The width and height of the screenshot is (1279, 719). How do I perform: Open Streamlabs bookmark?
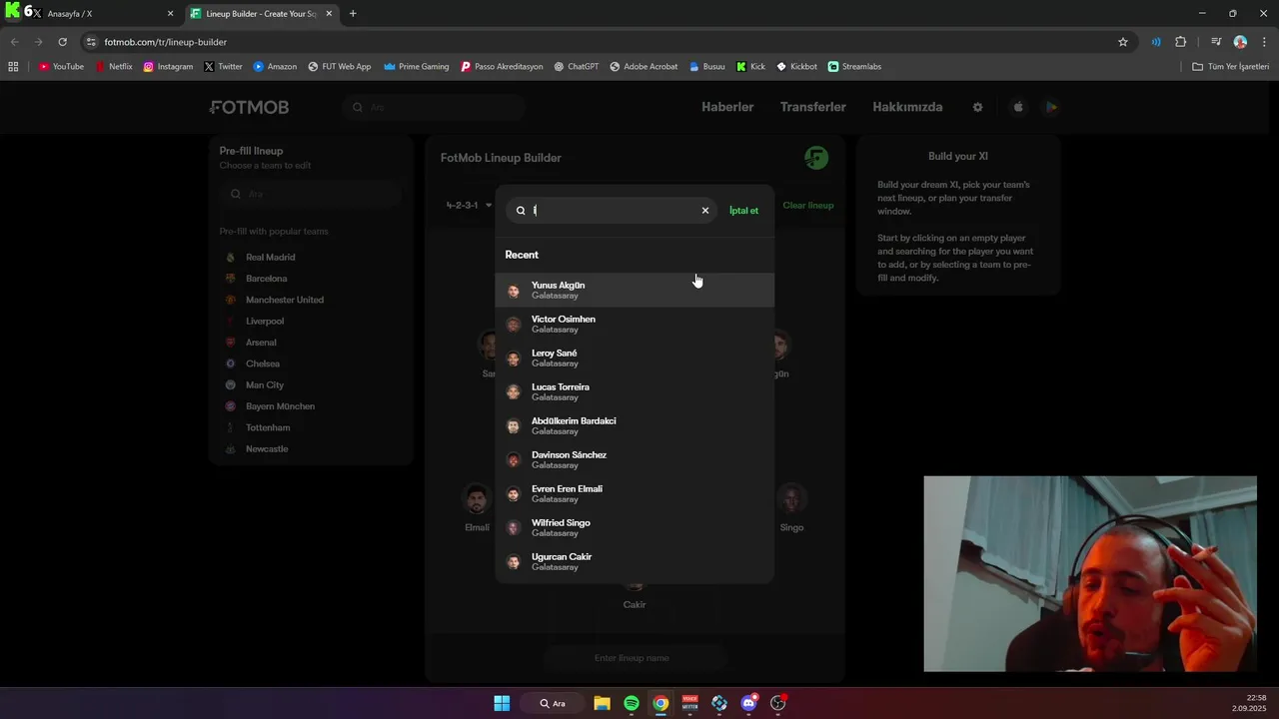click(854, 67)
